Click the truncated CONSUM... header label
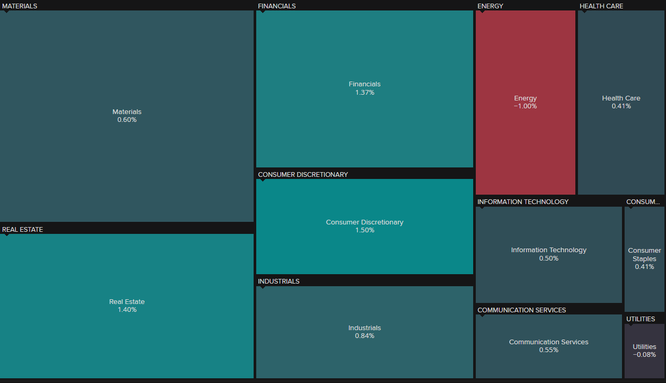The image size is (666, 383). [x=643, y=201]
